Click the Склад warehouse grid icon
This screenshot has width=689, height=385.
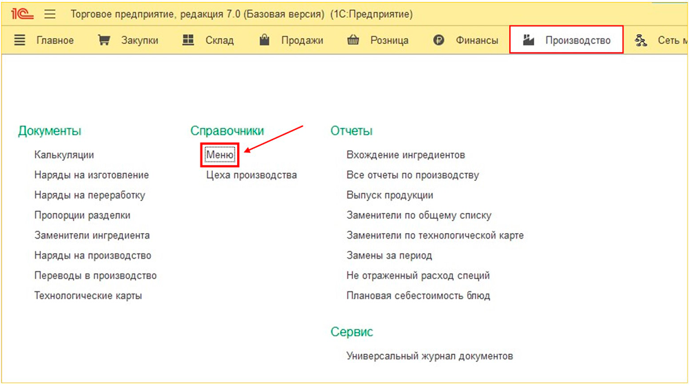188,41
